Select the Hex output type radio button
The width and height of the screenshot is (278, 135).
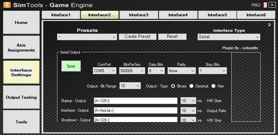pyautogui.click(x=214, y=86)
